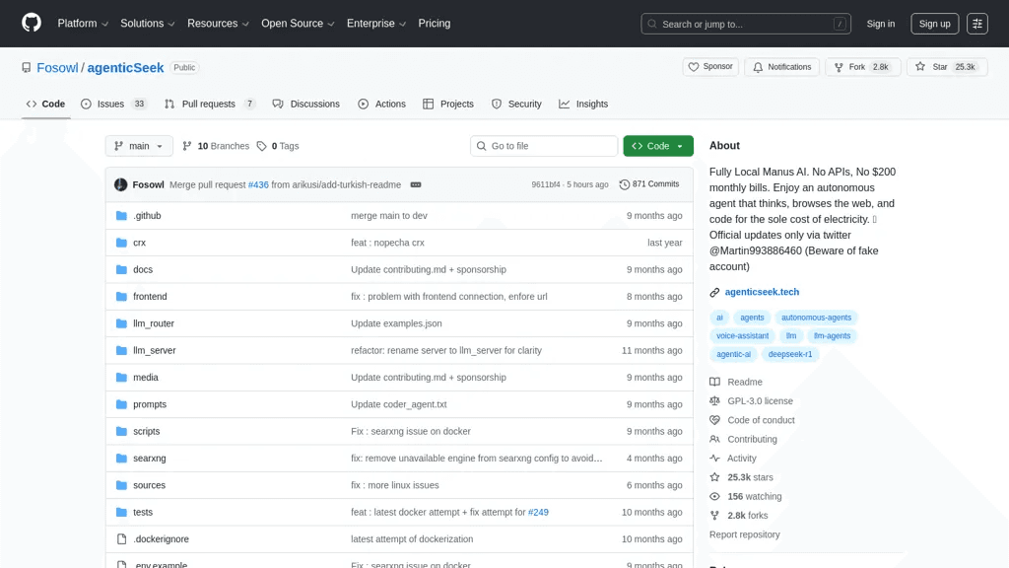Switch to the Pull requests tab
Image resolution: width=1009 pixels, height=568 pixels.
click(x=210, y=104)
